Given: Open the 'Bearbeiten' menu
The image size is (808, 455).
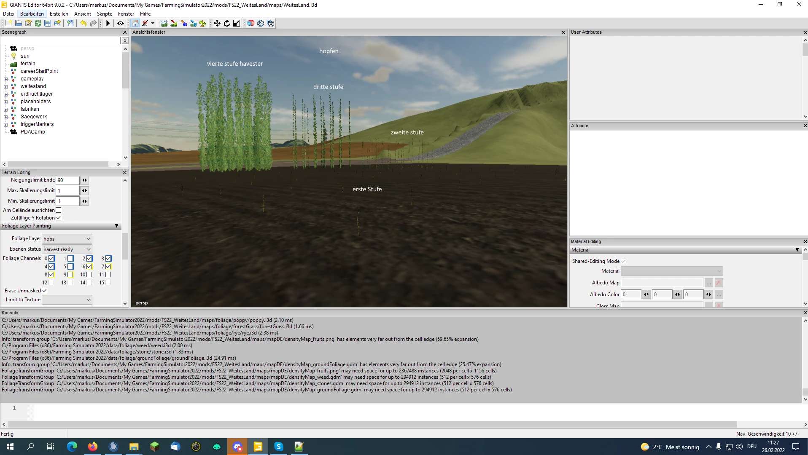Looking at the screenshot, I should pos(32,14).
